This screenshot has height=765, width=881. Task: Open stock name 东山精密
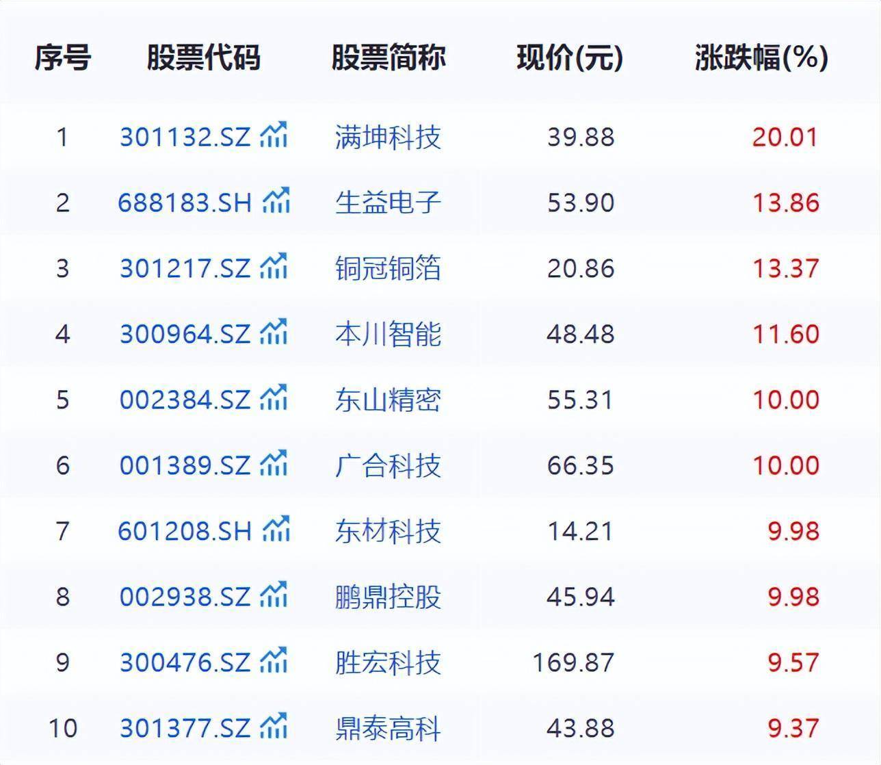coord(388,400)
